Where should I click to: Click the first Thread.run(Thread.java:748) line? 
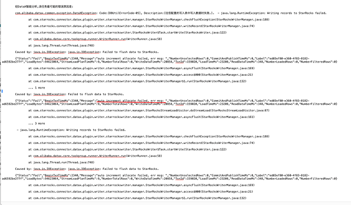pos(62,46)
